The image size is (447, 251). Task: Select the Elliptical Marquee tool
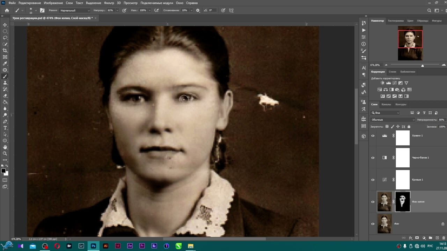(x=5, y=31)
